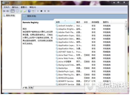Screen dimensions: 130x95
Task: Click the 已启动 status of BaiduHips
Action: click(x=87, y=68)
